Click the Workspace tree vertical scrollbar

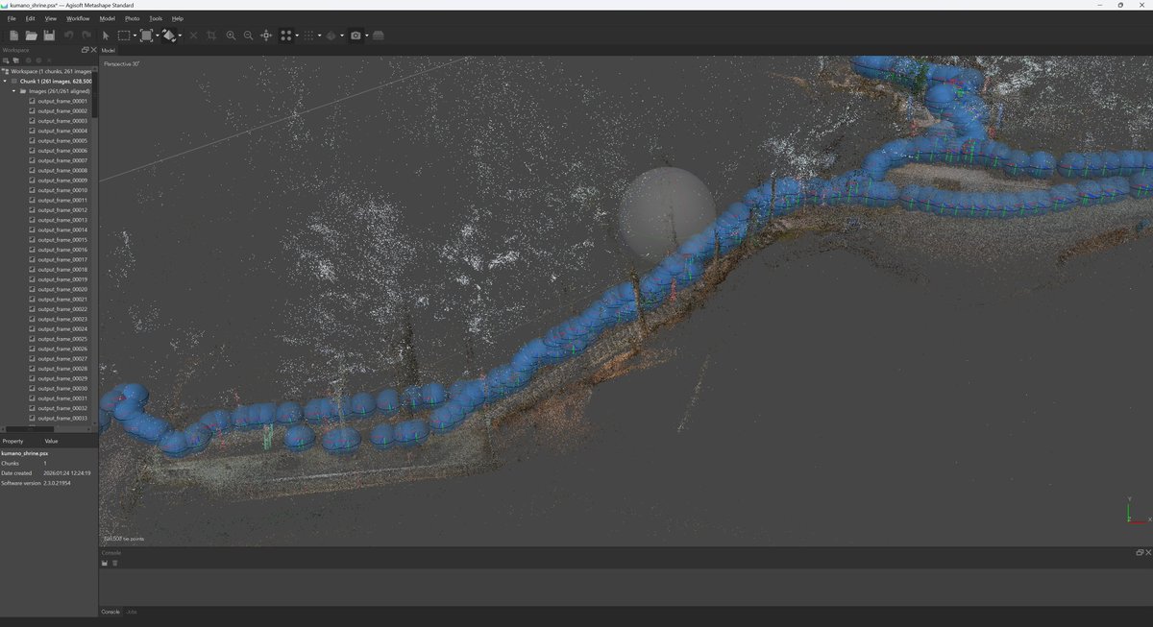(96, 96)
